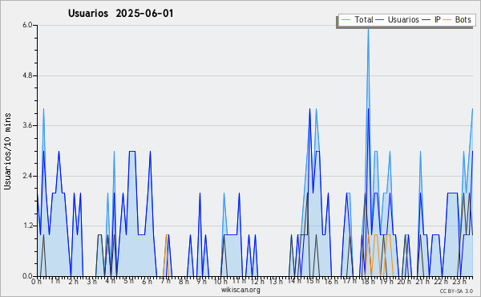Click the chart title 'Usuarios 2025-06-01'
Viewport: 481px width, 297px height.
pos(120,14)
